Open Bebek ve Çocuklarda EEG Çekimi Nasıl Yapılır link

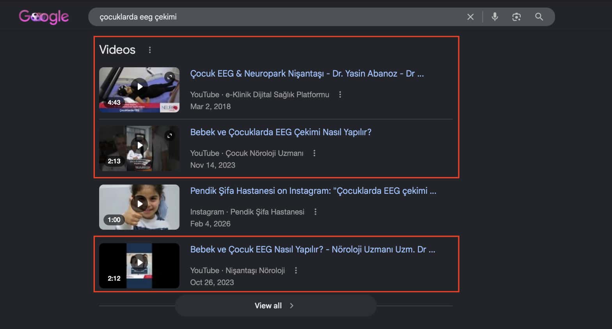point(281,132)
